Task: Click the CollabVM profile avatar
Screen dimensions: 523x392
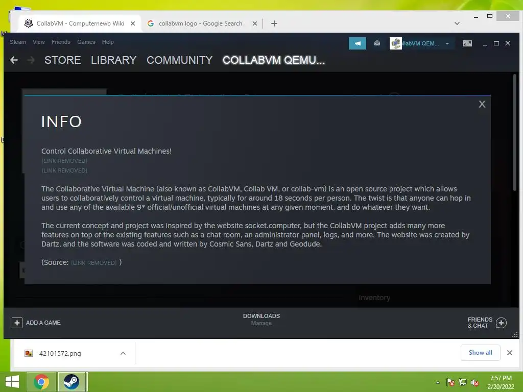Action: coord(396,43)
